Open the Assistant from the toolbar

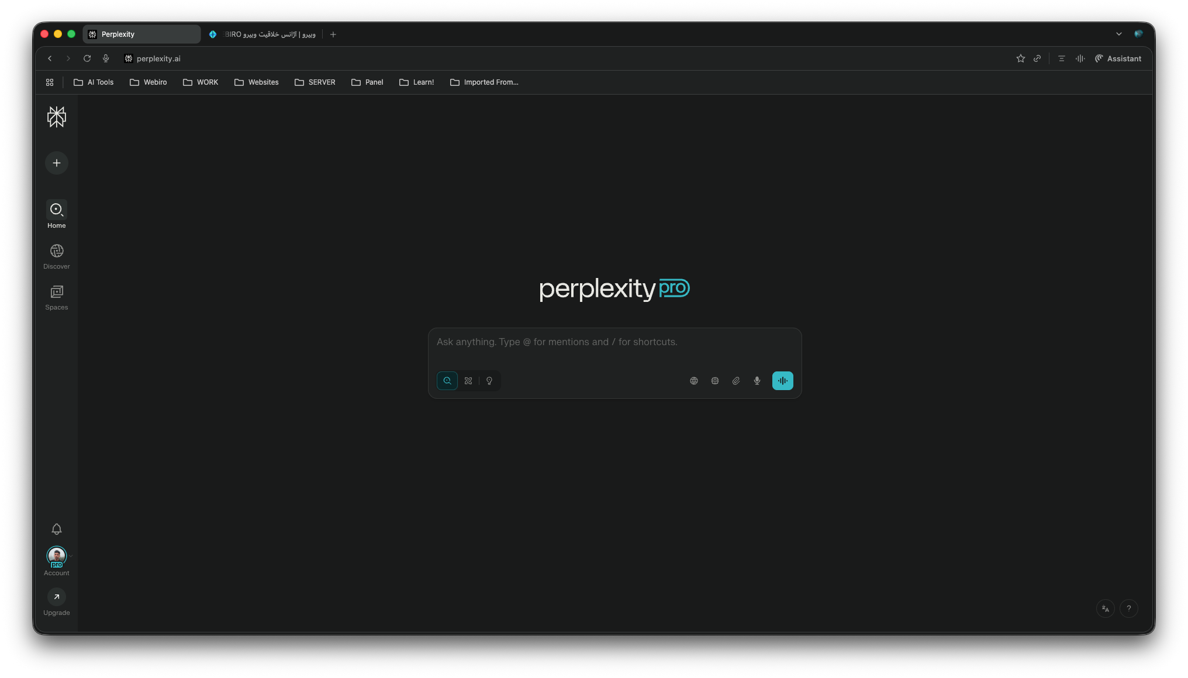[1118, 58]
